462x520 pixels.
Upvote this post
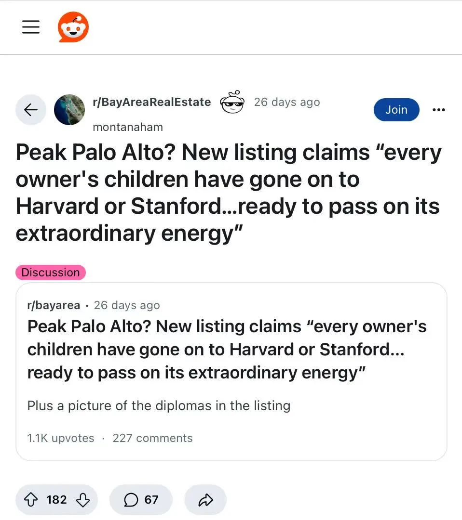pos(31,499)
